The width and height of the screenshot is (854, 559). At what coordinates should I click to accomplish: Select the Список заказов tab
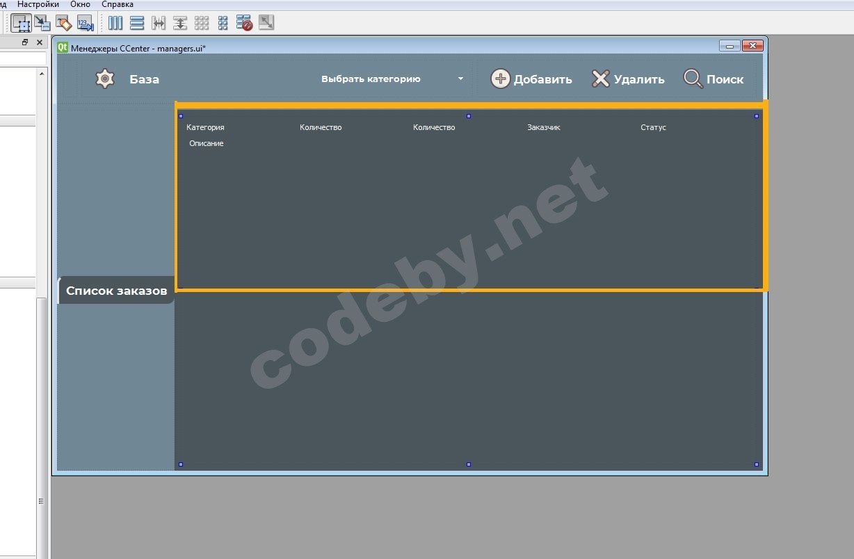116,291
